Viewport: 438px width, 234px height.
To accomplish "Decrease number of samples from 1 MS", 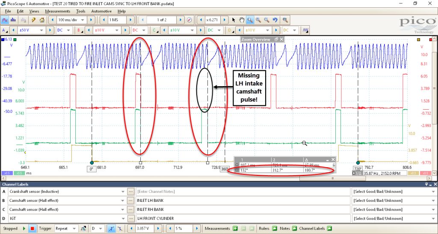I will point(104,20).
